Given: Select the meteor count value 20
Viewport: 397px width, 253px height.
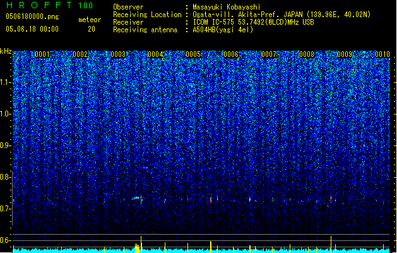Looking at the screenshot, I should pos(92,29).
